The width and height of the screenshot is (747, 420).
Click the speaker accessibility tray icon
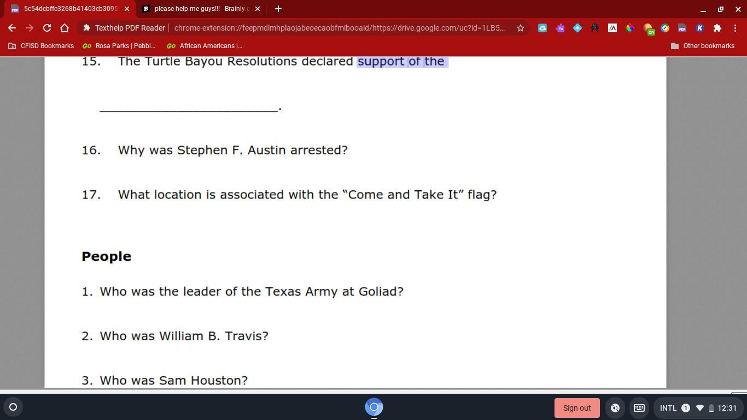(615, 408)
